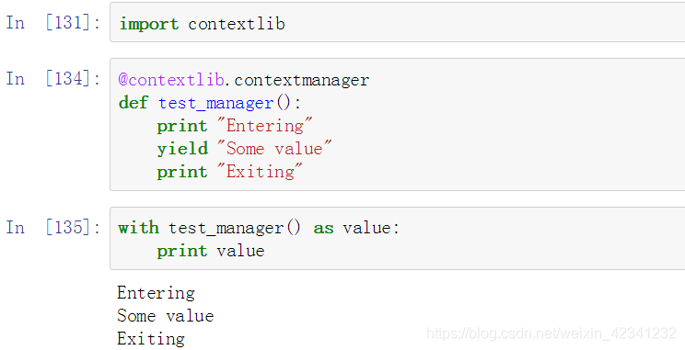This screenshot has height=350, width=685.
Task: Click the import contextlib code cell
Action: point(397,22)
